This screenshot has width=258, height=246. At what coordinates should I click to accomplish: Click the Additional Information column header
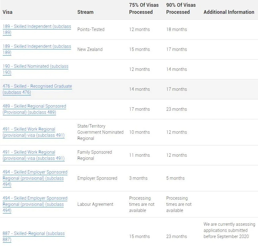click(229, 12)
